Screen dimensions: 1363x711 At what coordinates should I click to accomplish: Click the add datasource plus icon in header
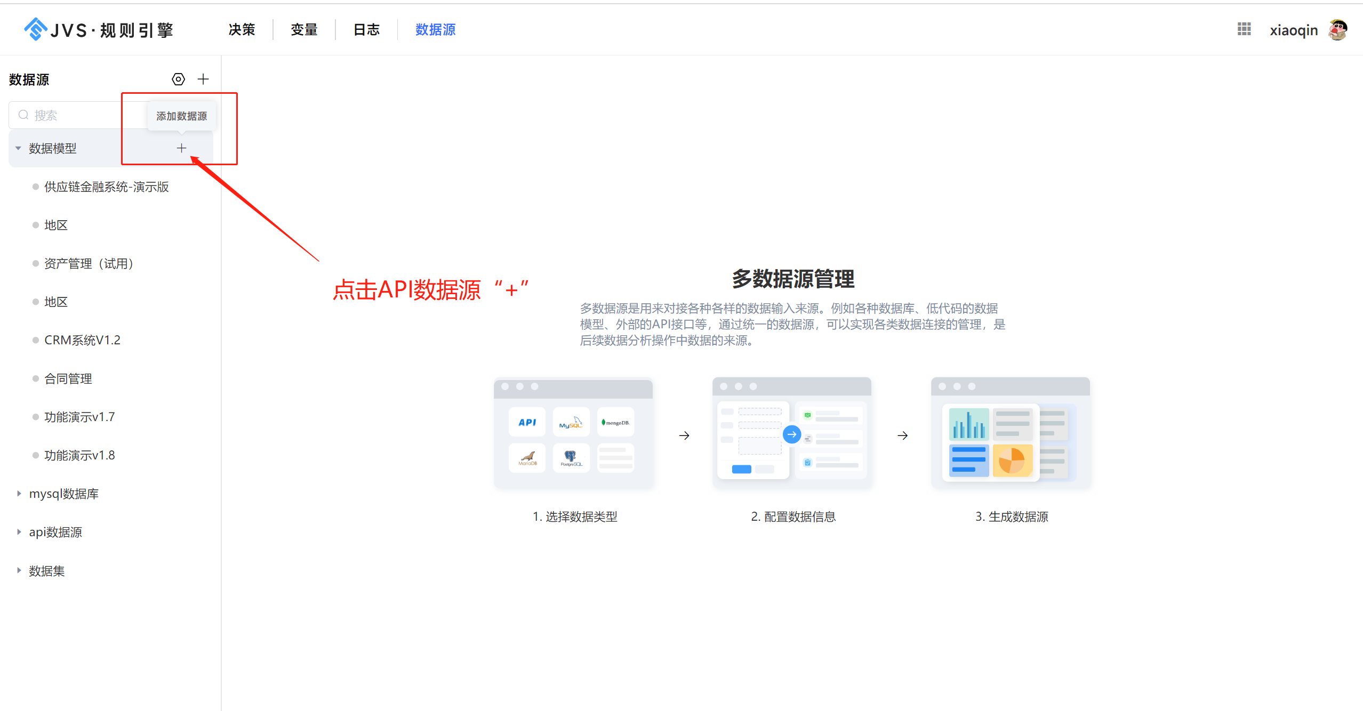point(203,79)
